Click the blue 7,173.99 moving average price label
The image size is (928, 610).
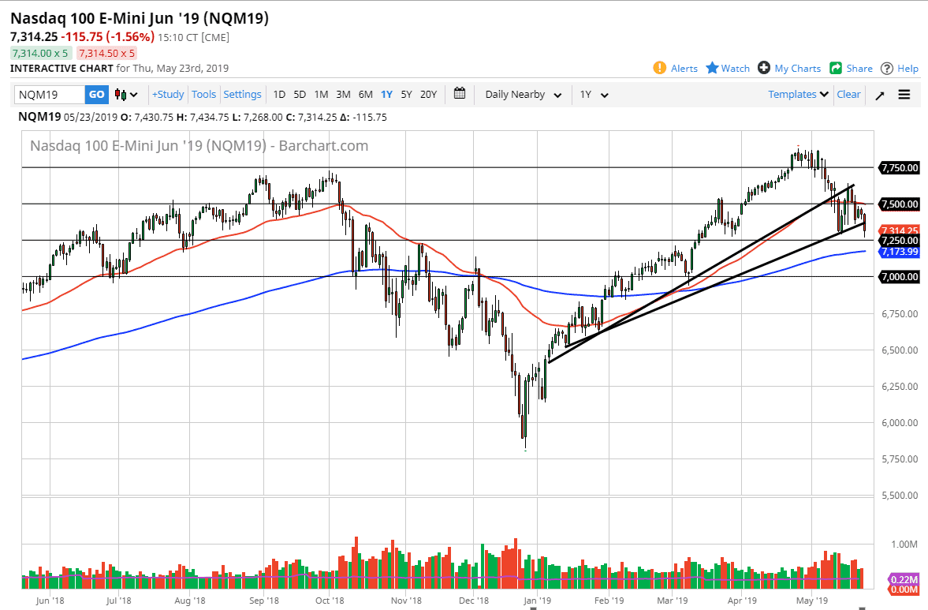900,252
